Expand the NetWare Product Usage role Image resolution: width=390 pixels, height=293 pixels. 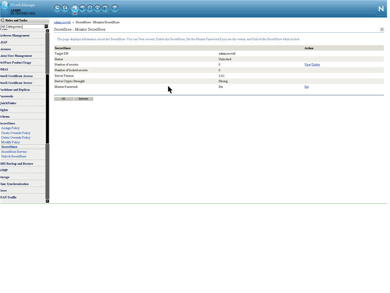[x=16, y=63]
